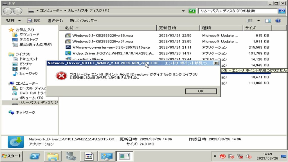The image size is (288, 162).
Task: Click the details pane installer thumbnail
Action: point(16,142)
